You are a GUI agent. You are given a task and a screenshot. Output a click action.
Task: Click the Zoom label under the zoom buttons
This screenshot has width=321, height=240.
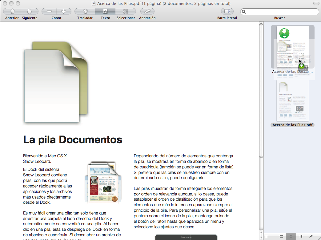(x=56, y=18)
